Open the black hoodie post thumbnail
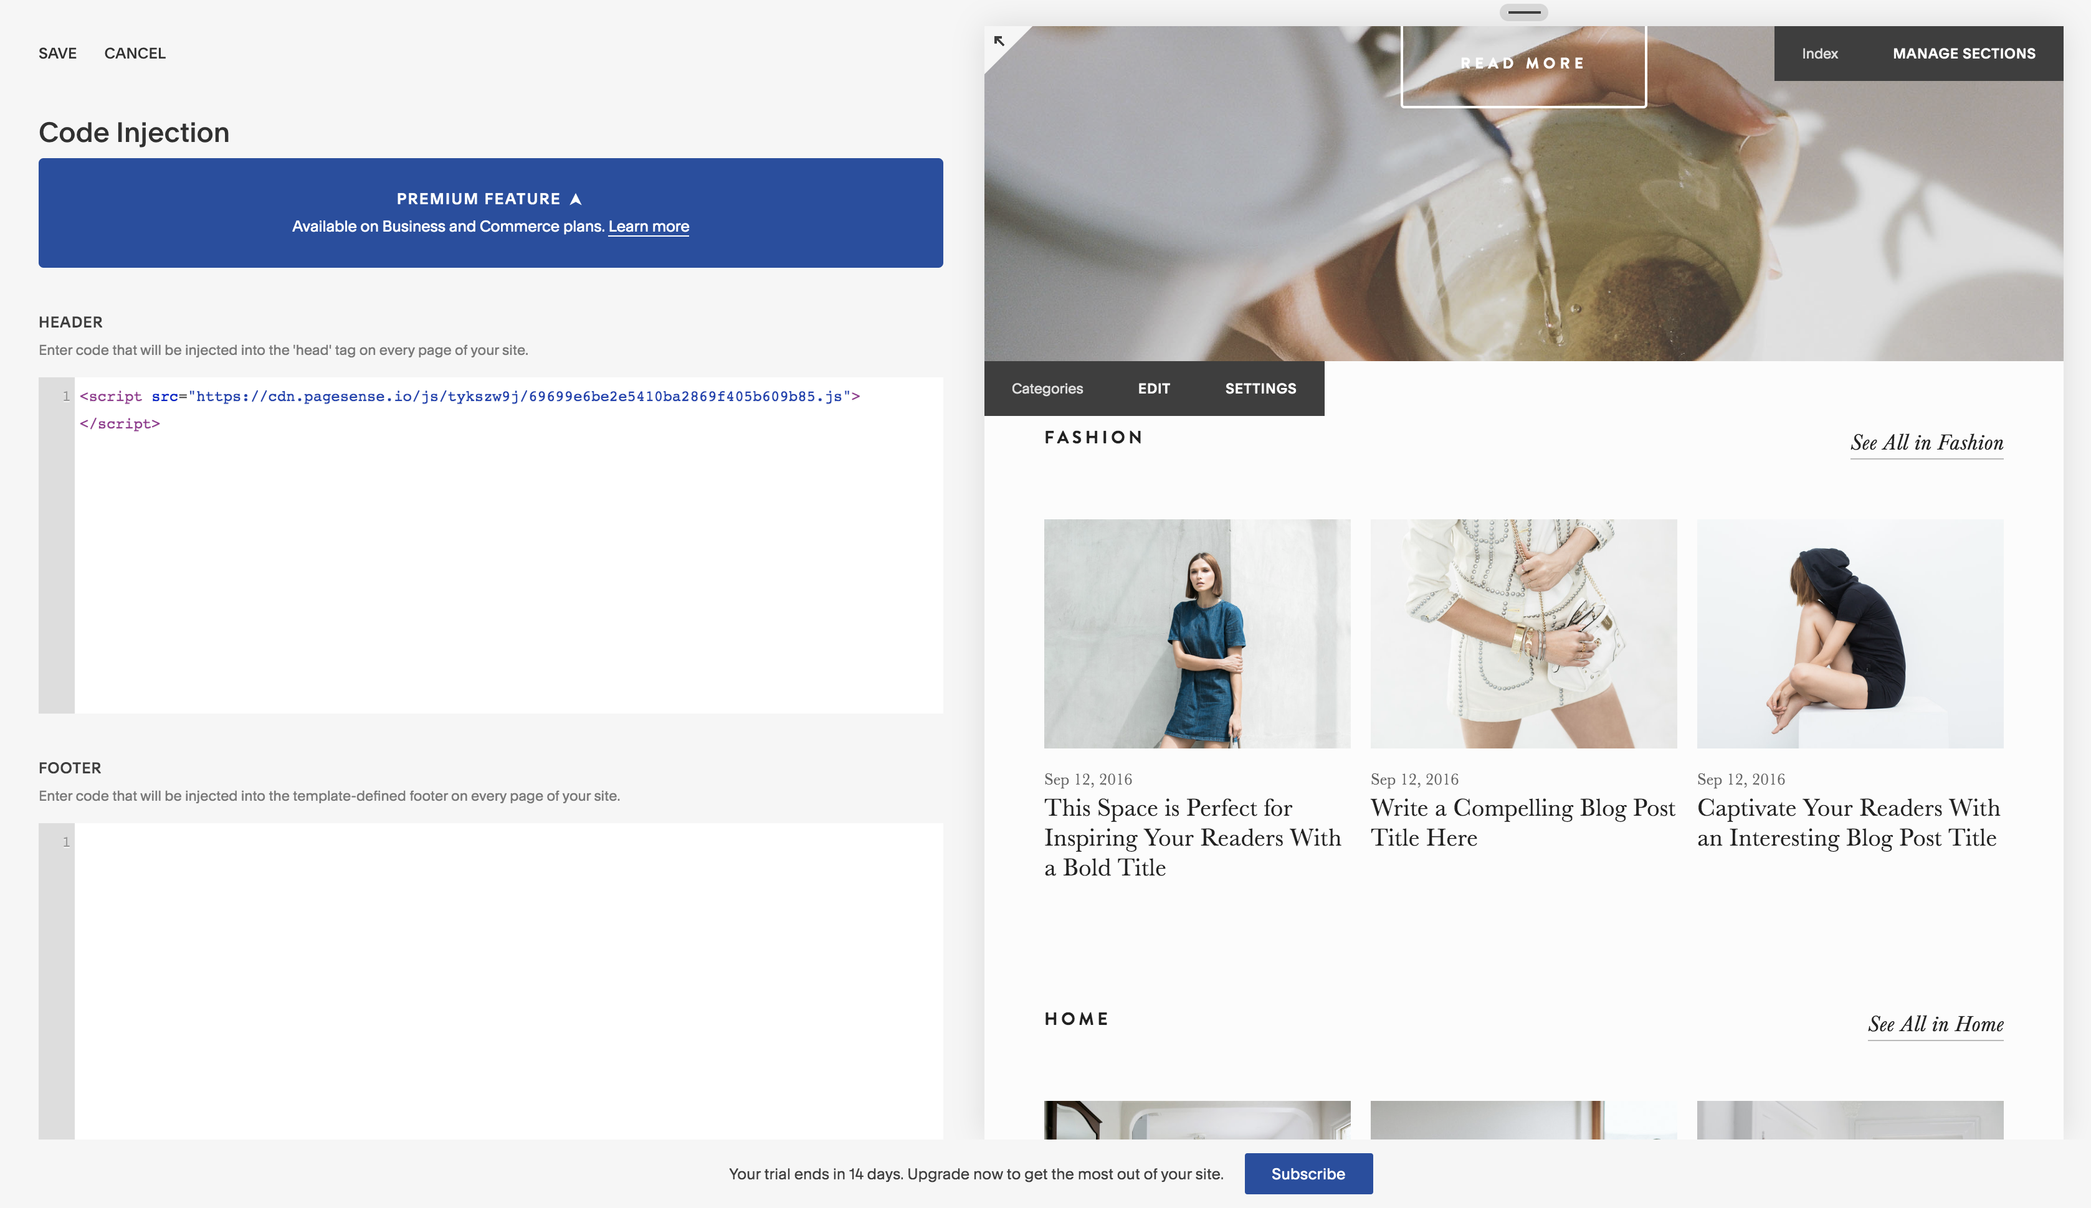 click(1849, 633)
